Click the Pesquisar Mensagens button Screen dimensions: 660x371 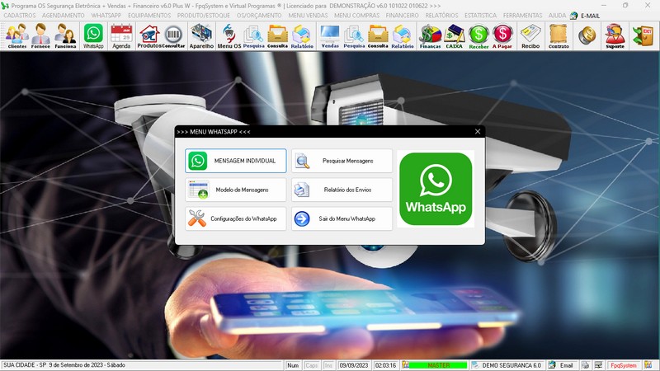coord(342,161)
